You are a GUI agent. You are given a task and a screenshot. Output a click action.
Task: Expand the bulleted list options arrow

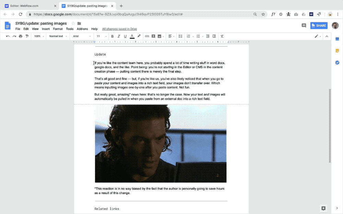tap(203, 37)
